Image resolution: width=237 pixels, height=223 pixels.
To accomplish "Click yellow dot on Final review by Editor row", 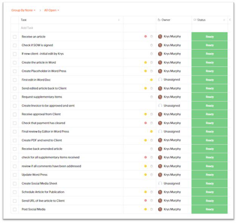I will tap(151, 131).
